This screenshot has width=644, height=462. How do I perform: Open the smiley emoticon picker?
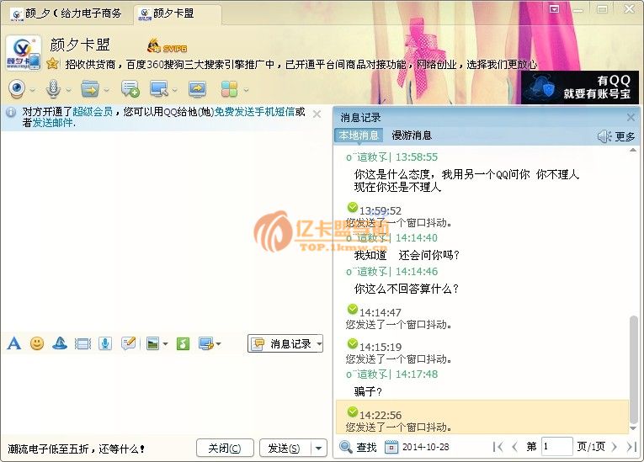point(37,343)
